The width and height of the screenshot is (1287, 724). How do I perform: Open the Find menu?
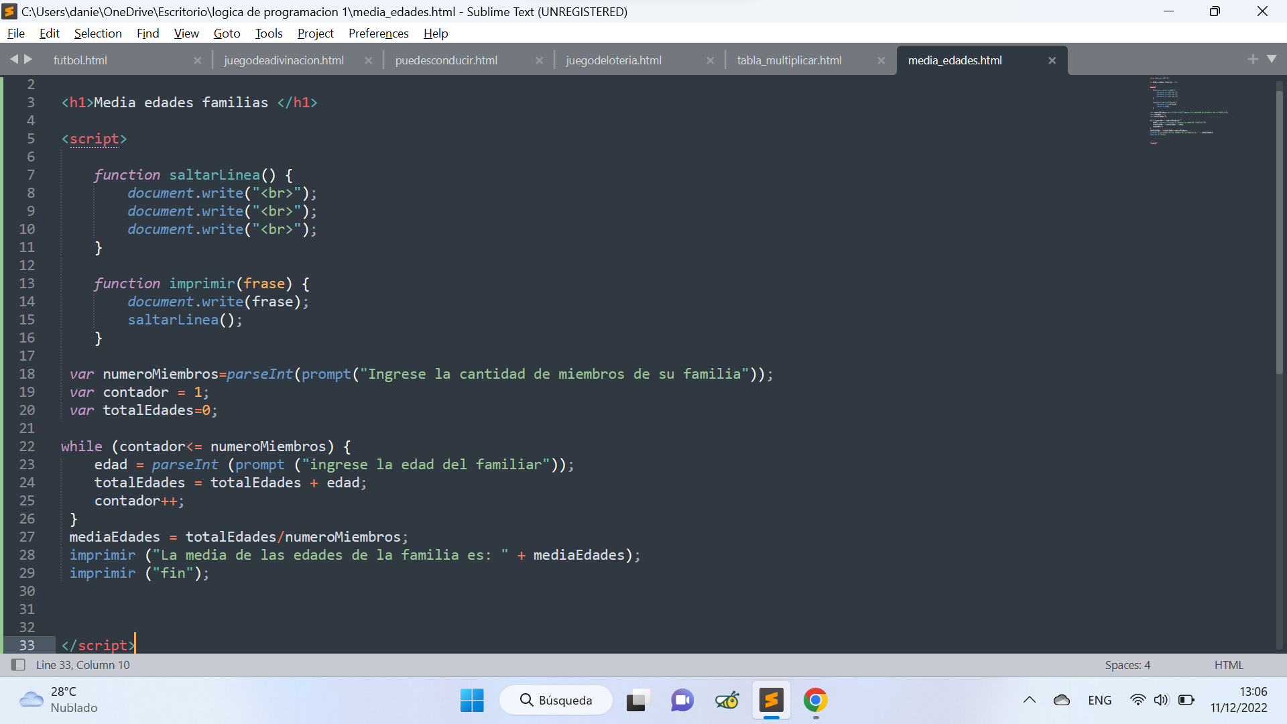coord(147,34)
